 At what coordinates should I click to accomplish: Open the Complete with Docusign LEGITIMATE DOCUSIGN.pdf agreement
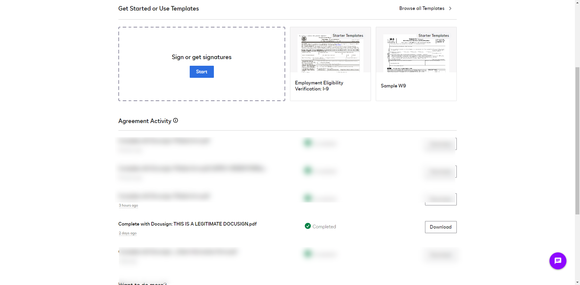click(188, 224)
